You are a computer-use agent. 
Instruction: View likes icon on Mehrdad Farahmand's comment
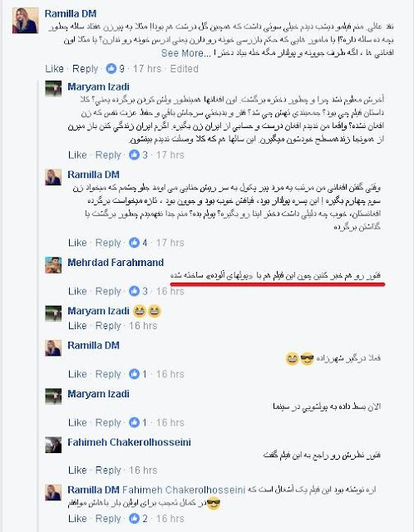click(135, 291)
